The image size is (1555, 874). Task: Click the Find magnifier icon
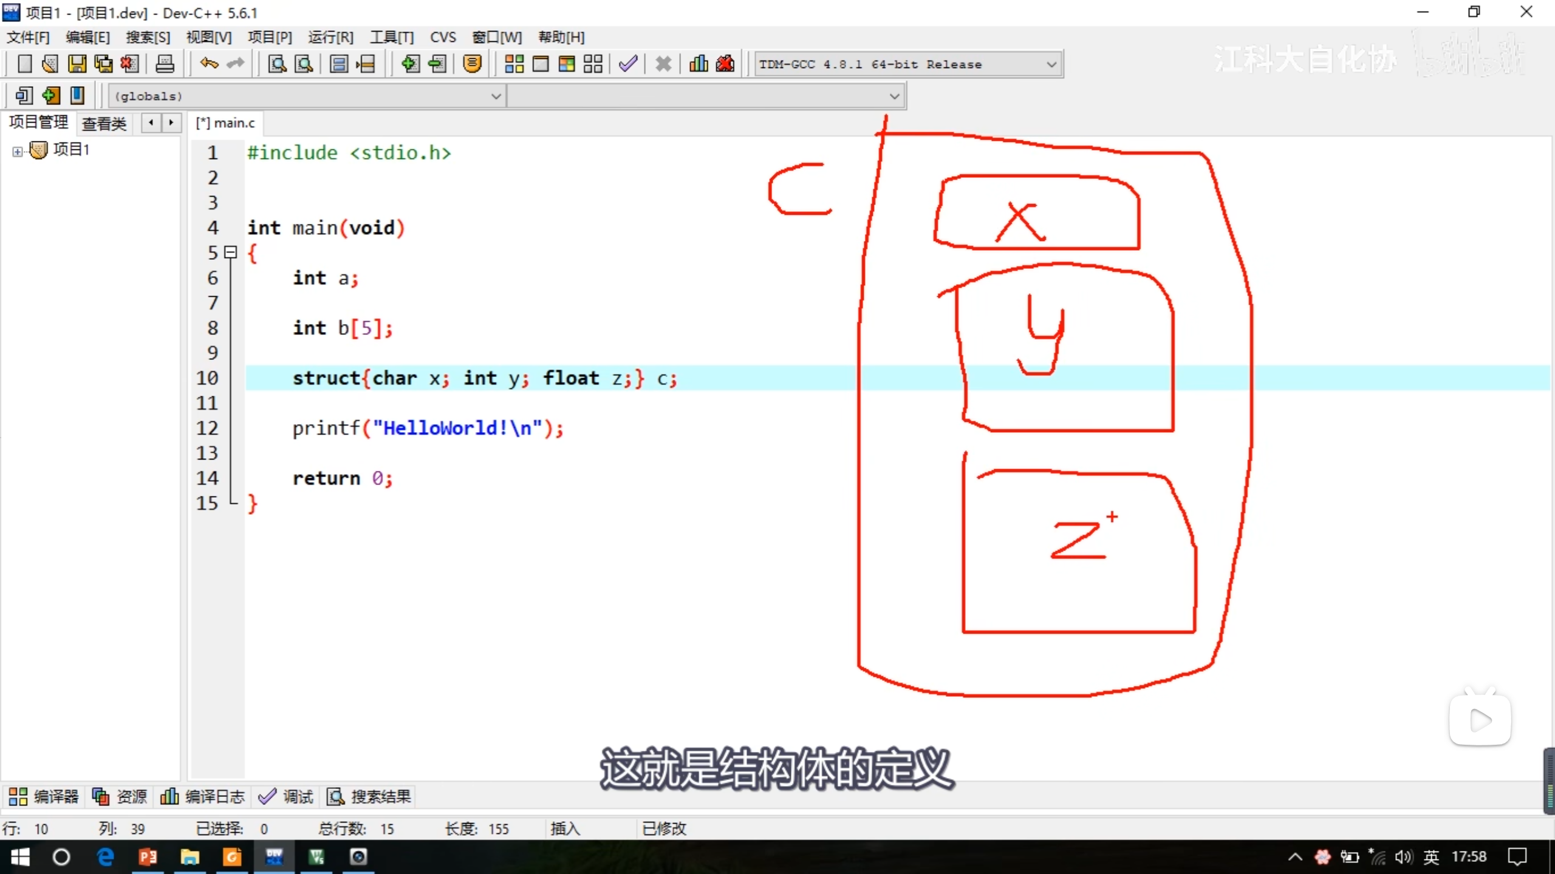click(277, 64)
